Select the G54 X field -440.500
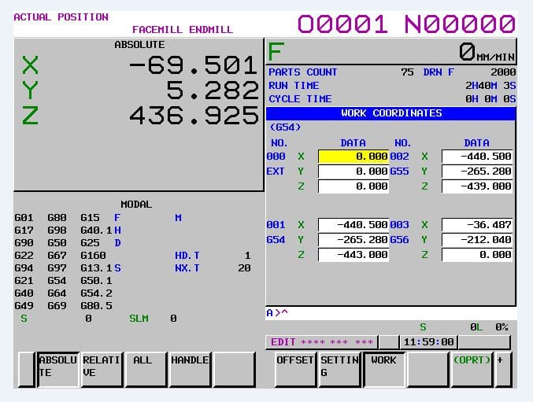Image resolution: width=533 pixels, height=402 pixels. click(353, 225)
